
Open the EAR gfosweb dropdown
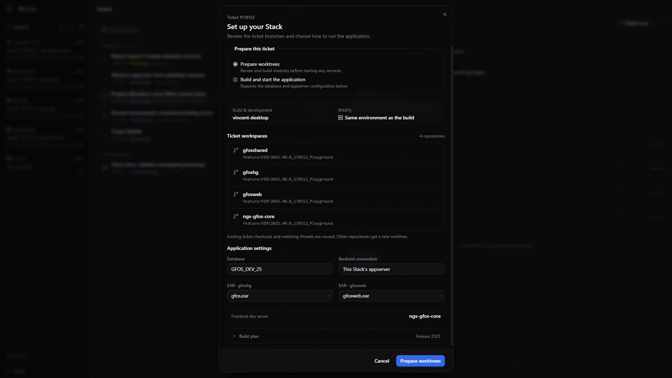pos(392,296)
